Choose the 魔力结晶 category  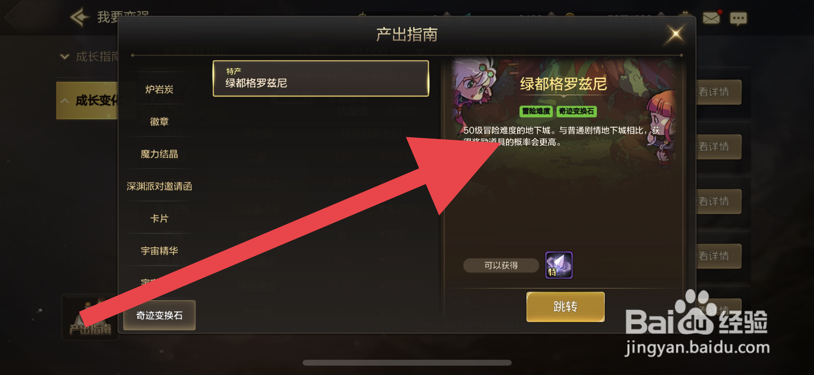coord(159,154)
